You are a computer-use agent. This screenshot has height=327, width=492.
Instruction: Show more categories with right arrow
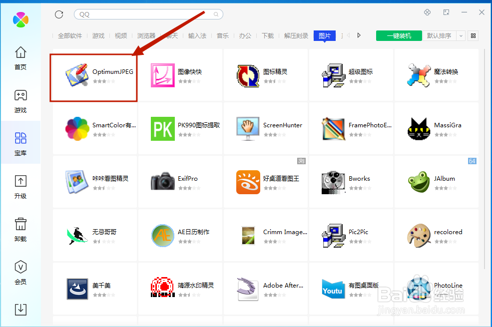359,35
